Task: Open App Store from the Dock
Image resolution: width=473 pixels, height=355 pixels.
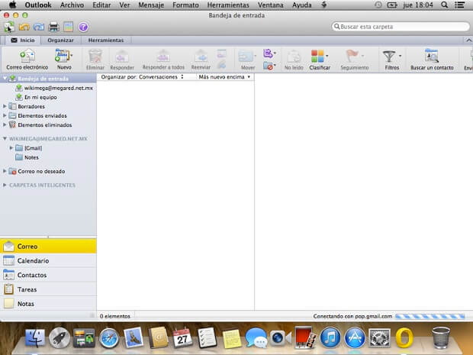Action: (x=355, y=338)
